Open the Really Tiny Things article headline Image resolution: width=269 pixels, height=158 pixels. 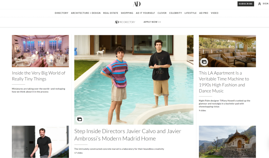39,76
